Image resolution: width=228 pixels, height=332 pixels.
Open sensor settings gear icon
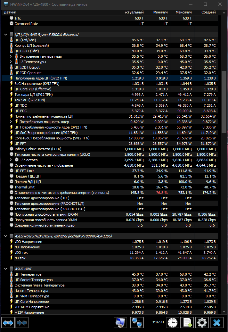point(202,323)
